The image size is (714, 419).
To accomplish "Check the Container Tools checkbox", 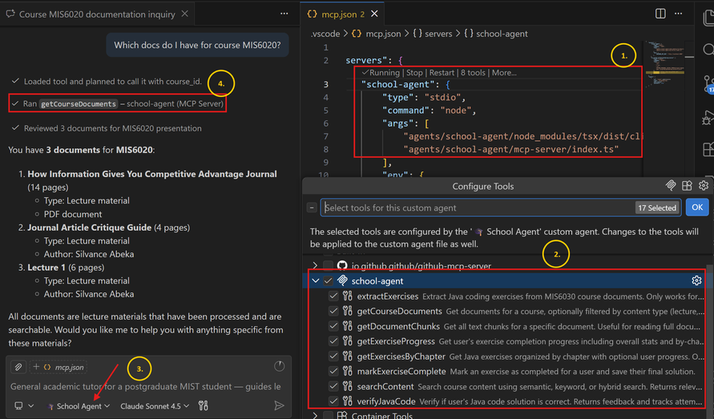I will (328, 415).
